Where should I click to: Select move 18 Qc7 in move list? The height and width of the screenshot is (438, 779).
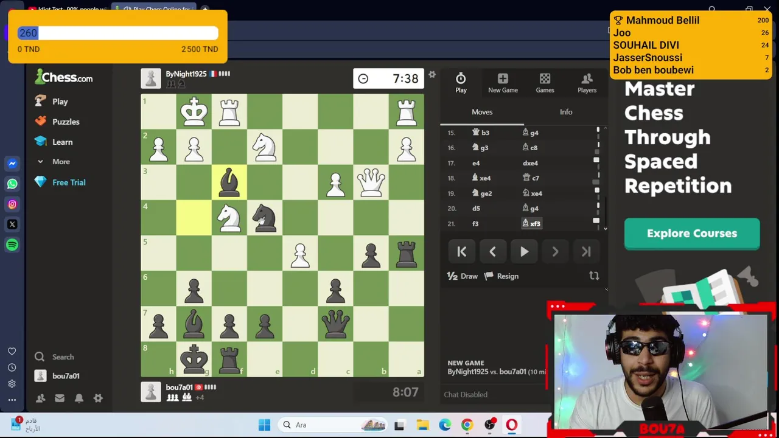(531, 178)
